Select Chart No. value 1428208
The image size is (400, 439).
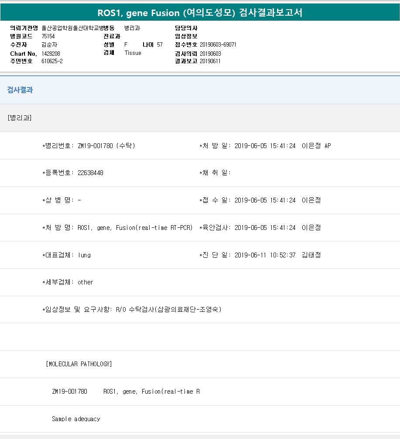[51, 54]
